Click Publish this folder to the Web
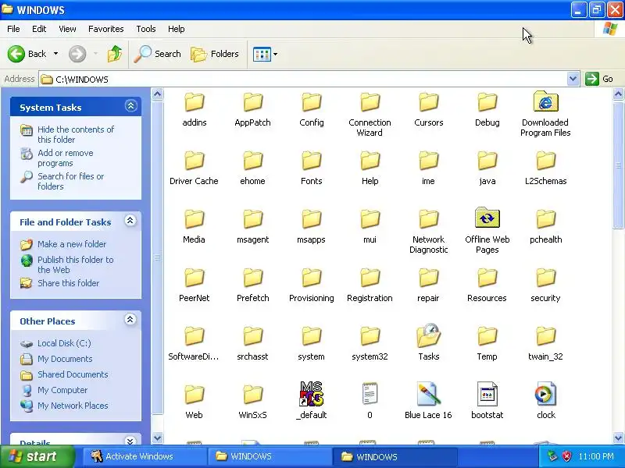The height and width of the screenshot is (468, 625). 75,264
